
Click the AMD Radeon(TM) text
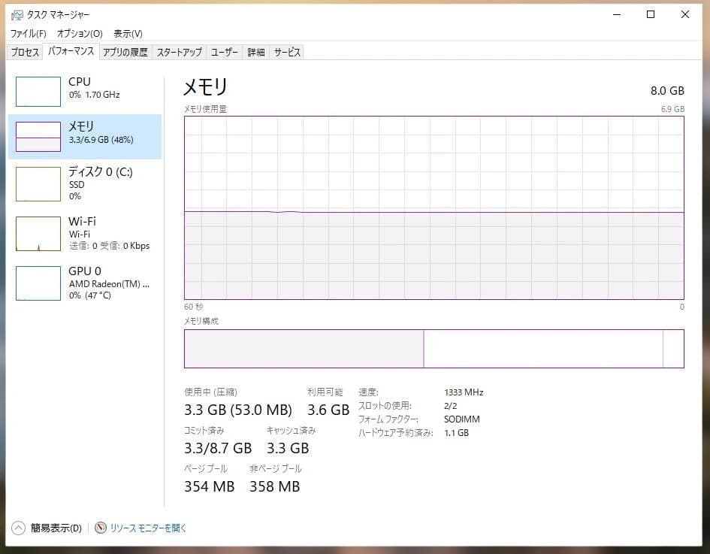pos(109,284)
